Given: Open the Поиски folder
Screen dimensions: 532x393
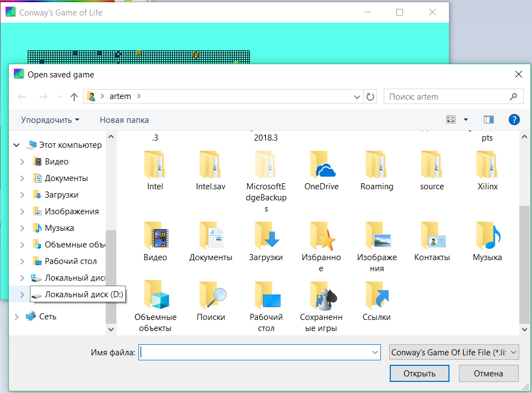Looking at the screenshot, I should pyautogui.click(x=211, y=301).
